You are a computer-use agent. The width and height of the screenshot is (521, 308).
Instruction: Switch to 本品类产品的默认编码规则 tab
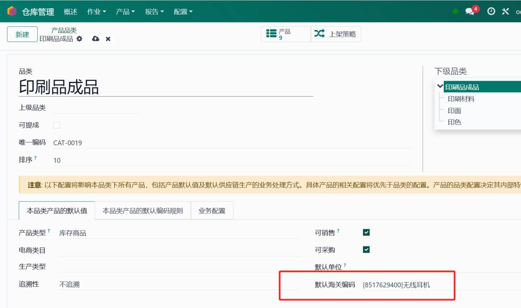[142, 211]
